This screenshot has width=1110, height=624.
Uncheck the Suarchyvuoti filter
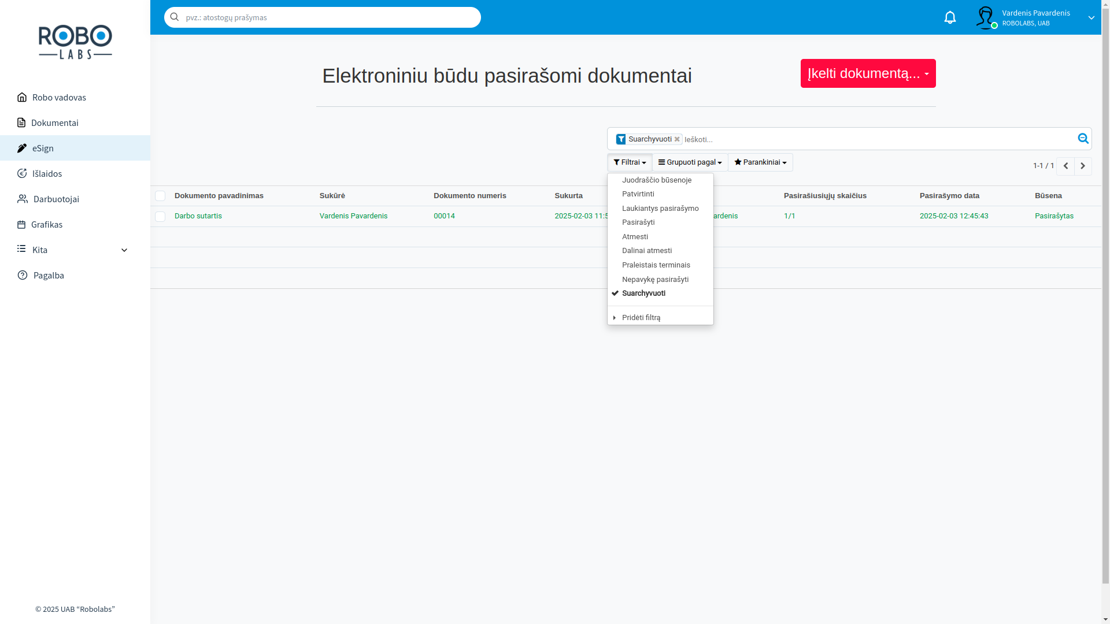click(660, 294)
